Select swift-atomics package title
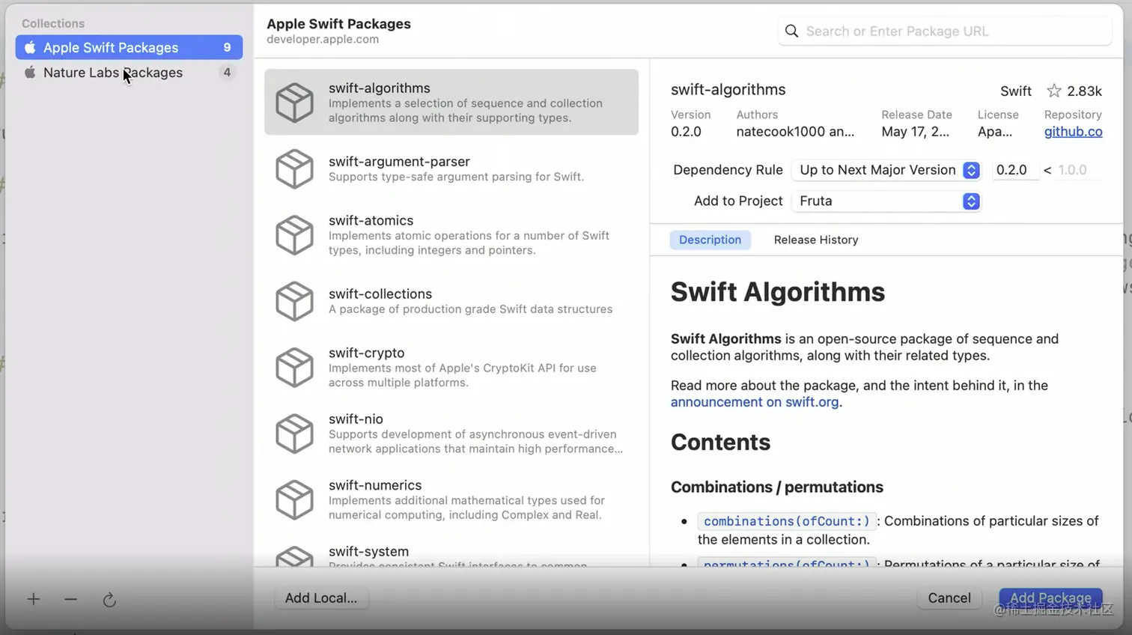 pyautogui.click(x=371, y=220)
